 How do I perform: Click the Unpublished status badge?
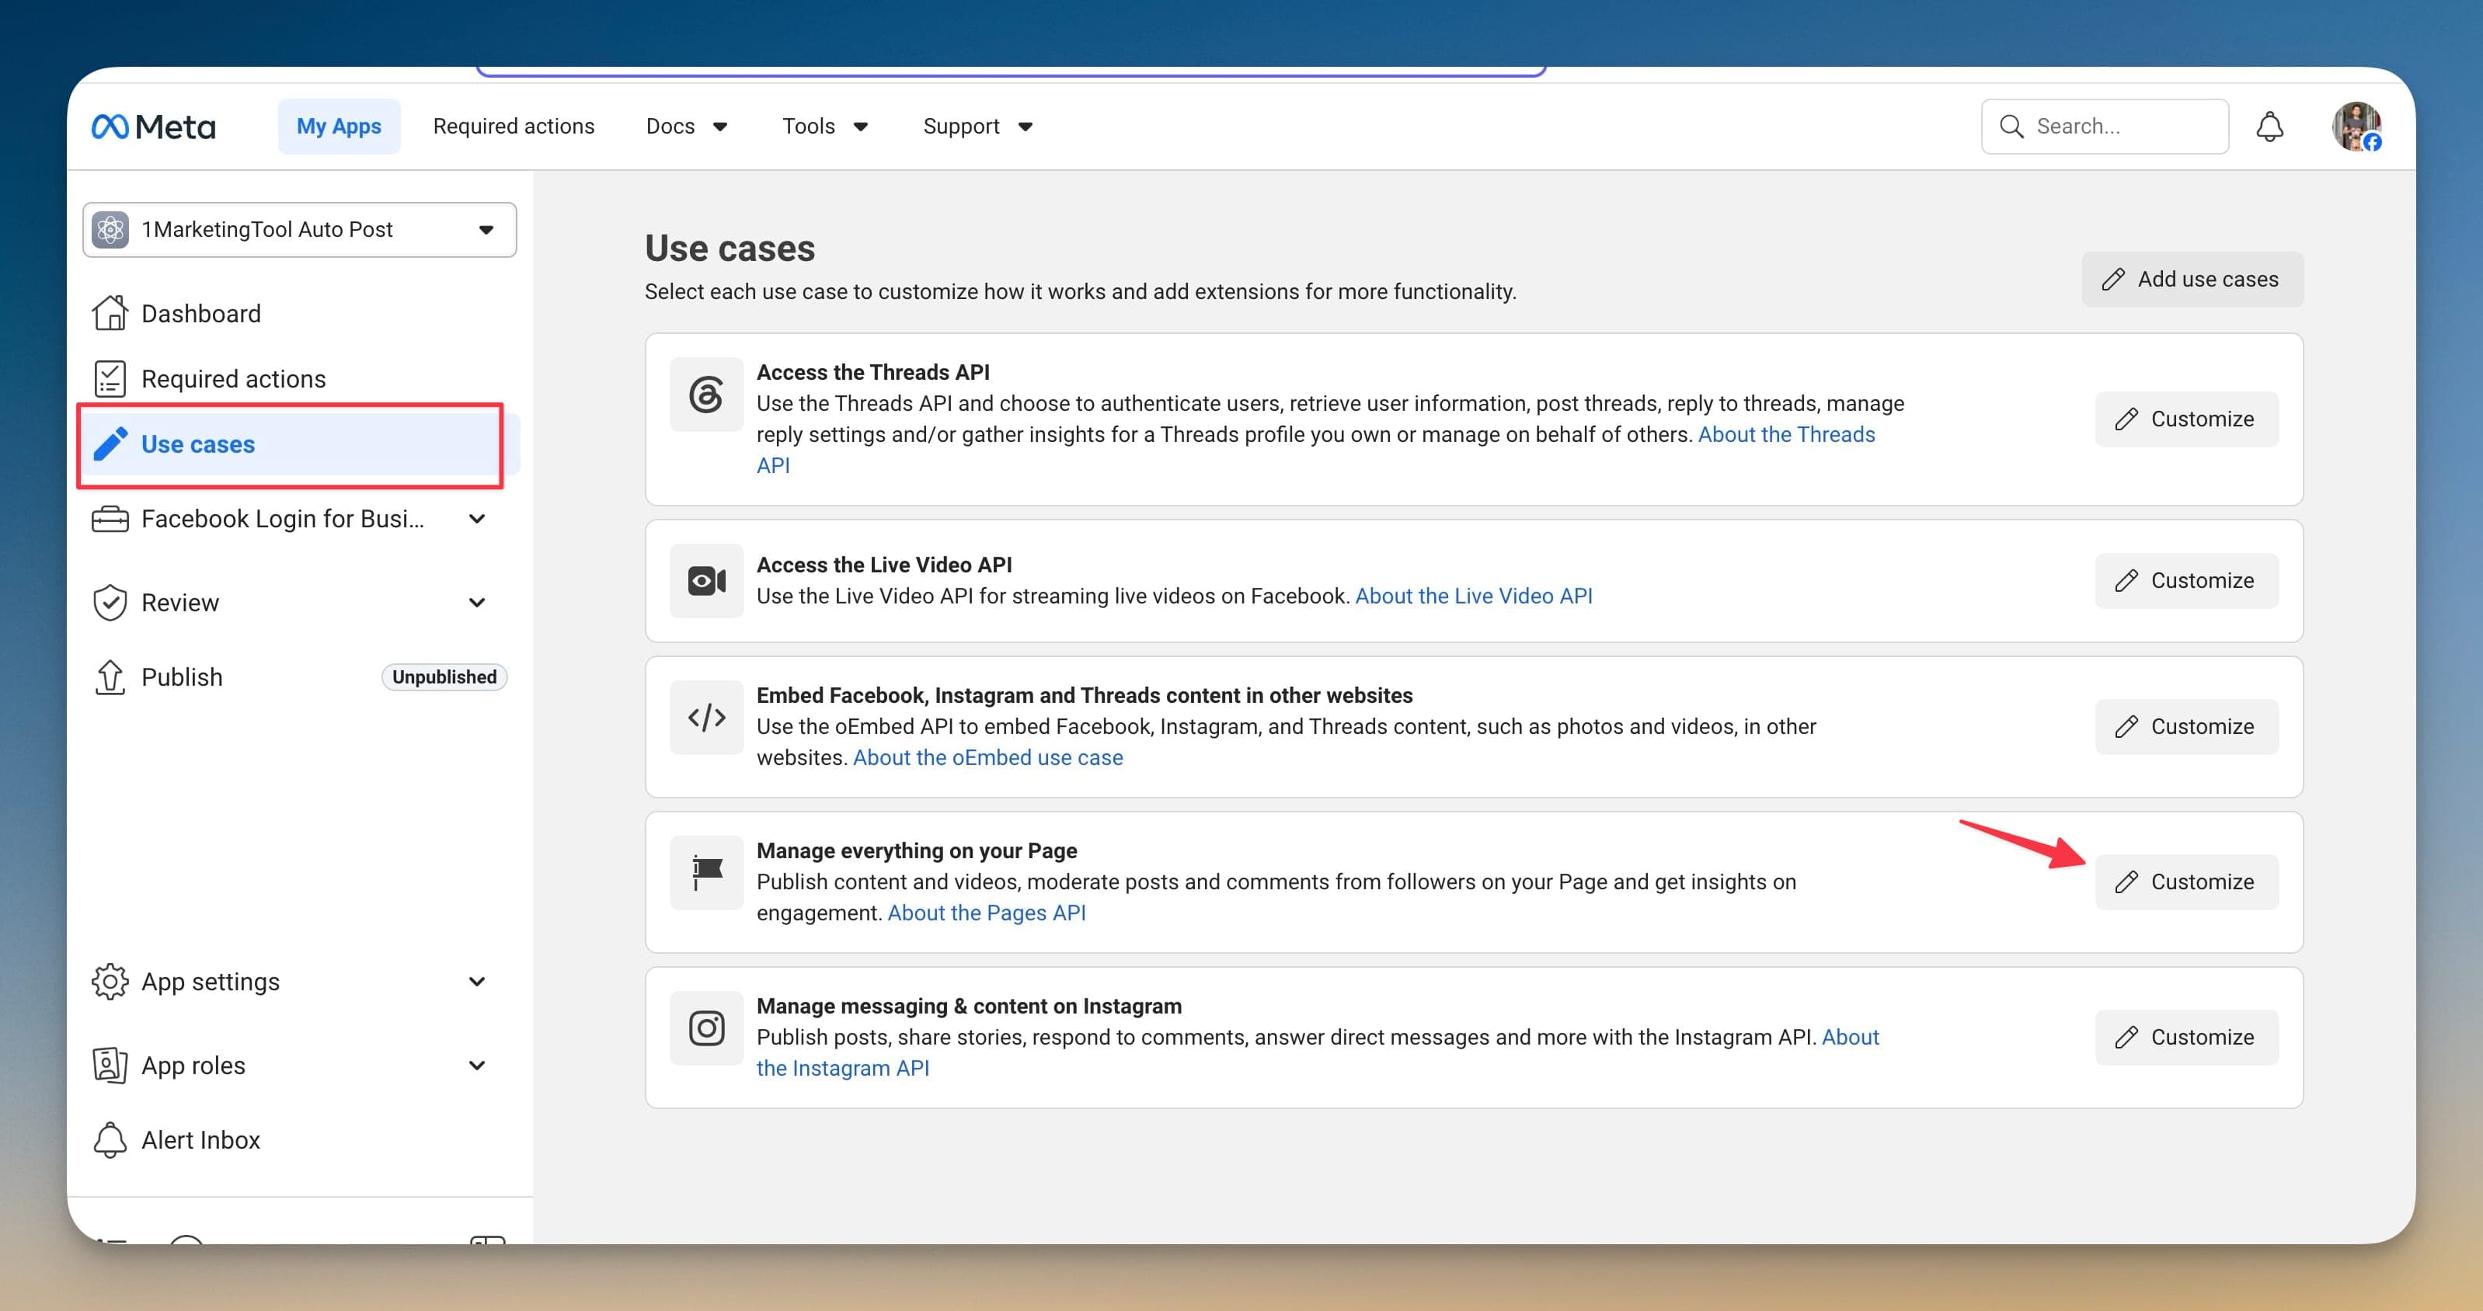coord(444,677)
